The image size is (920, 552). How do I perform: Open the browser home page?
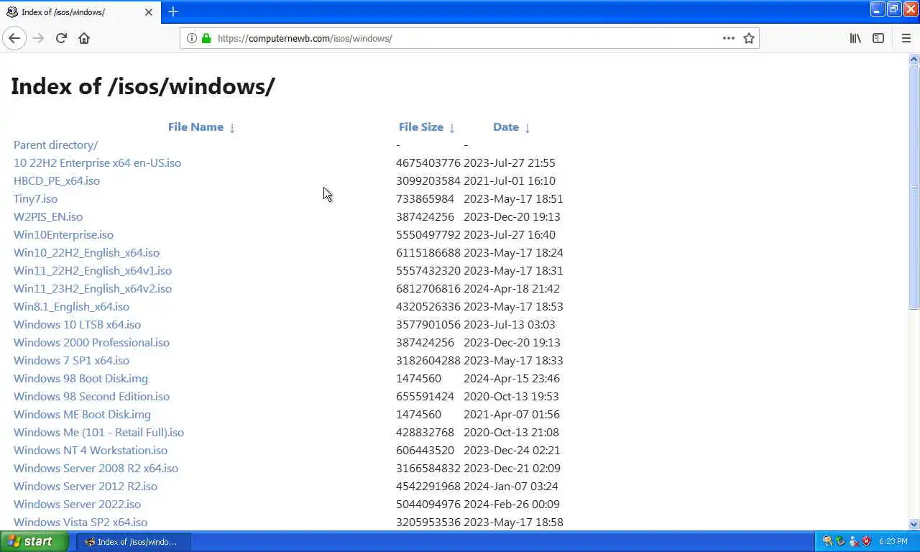(84, 38)
